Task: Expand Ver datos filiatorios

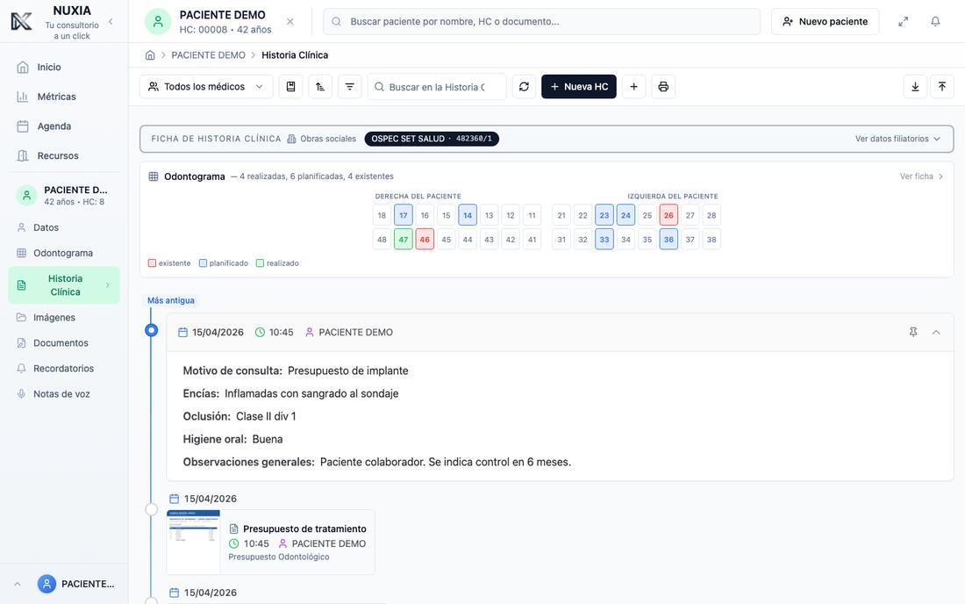Action: [898, 139]
